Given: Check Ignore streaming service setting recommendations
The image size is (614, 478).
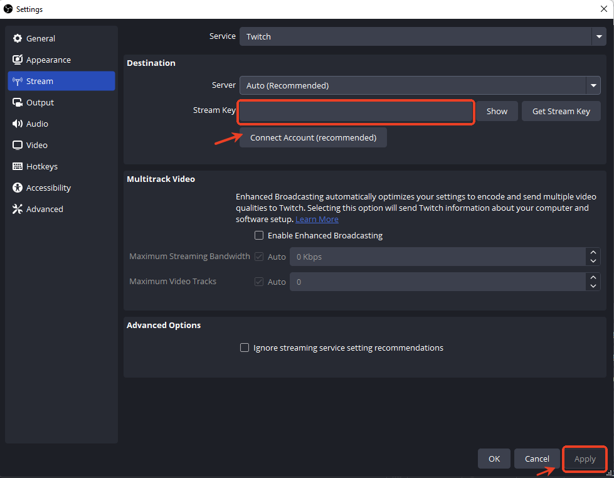Looking at the screenshot, I should pos(245,348).
